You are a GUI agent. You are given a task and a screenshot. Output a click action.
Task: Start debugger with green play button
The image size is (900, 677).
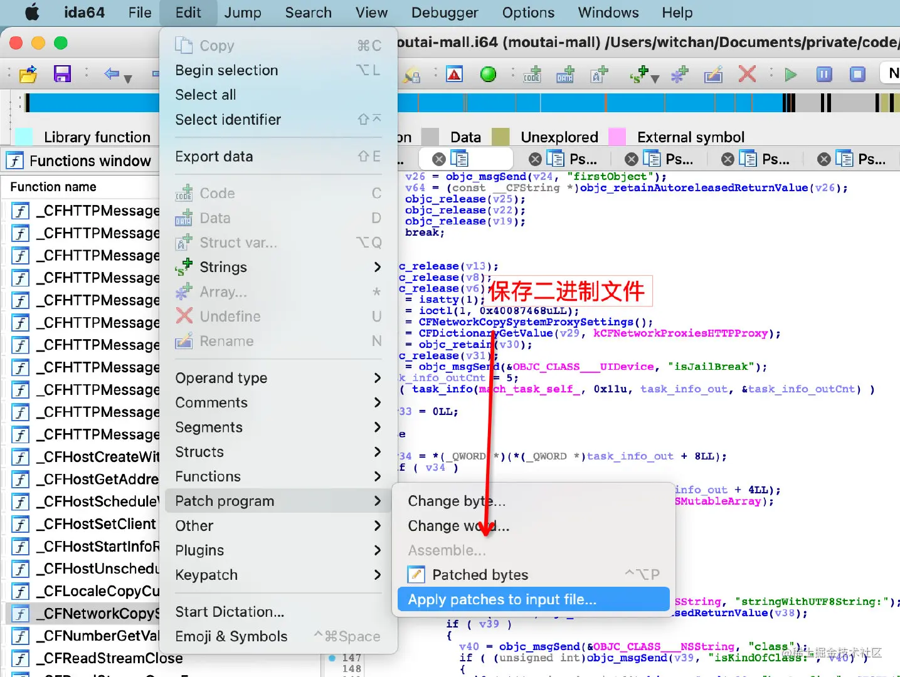[791, 75]
